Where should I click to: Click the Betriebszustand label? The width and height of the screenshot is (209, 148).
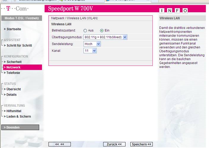(64, 30)
